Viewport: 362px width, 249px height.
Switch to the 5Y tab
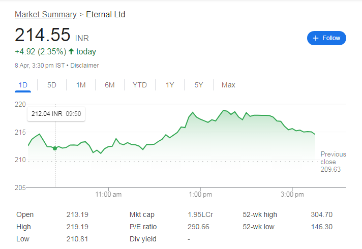(x=199, y=85)
